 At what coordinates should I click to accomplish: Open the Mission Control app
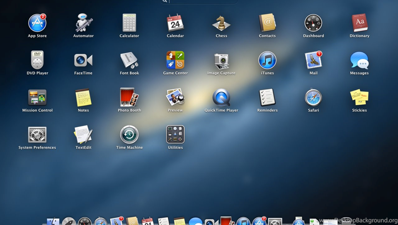coord(37,98)
